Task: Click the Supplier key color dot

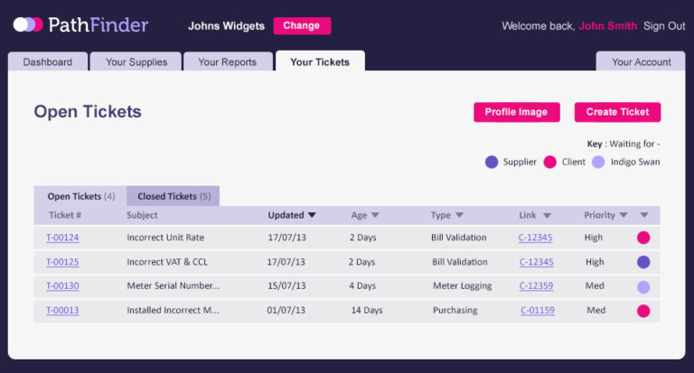Action: tap(492, 163)
